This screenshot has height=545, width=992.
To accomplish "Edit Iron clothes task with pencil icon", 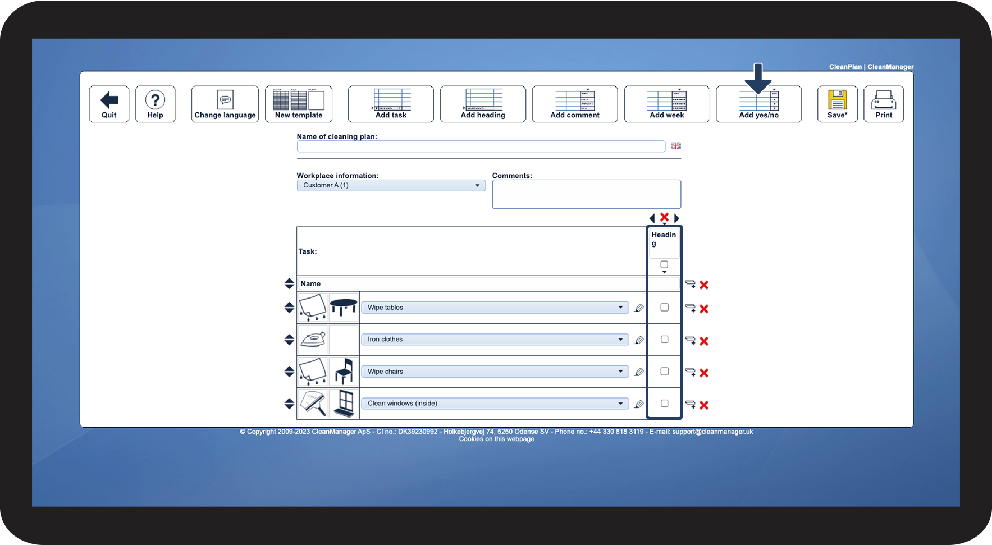I will [639, 340].
